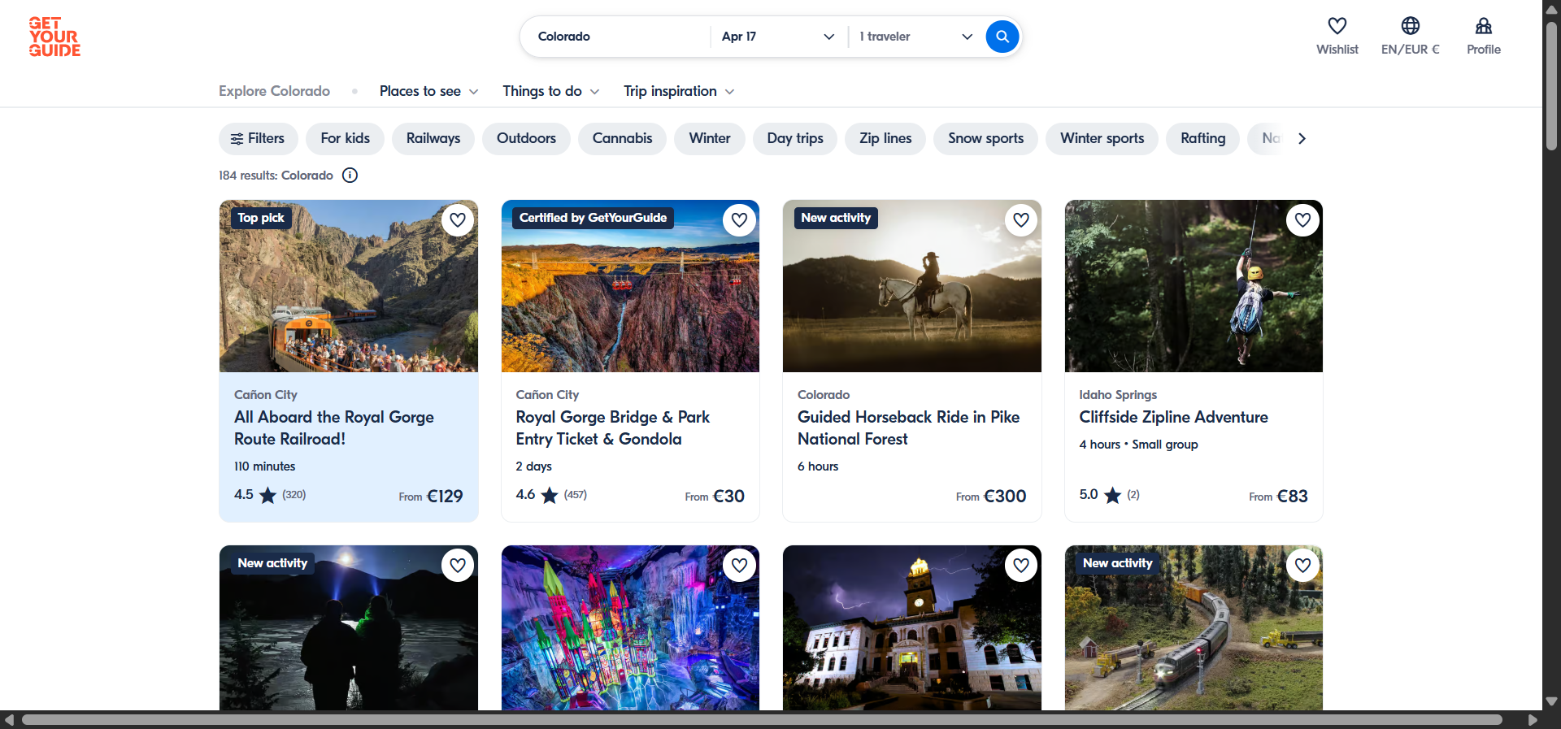Open the Profile icon
The width and height of the screenshot is (1561, 729).
coord(1483,27)
